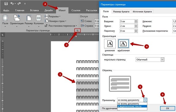Switch to the Размер бумаги tab
Viewport: 176px width, 112px height.
[121, 12]
